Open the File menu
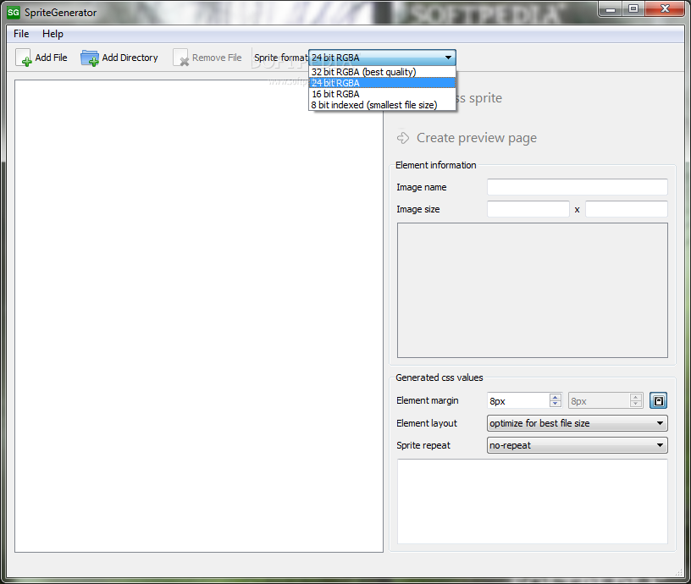 pyautogui.click(x=21, y=34)
